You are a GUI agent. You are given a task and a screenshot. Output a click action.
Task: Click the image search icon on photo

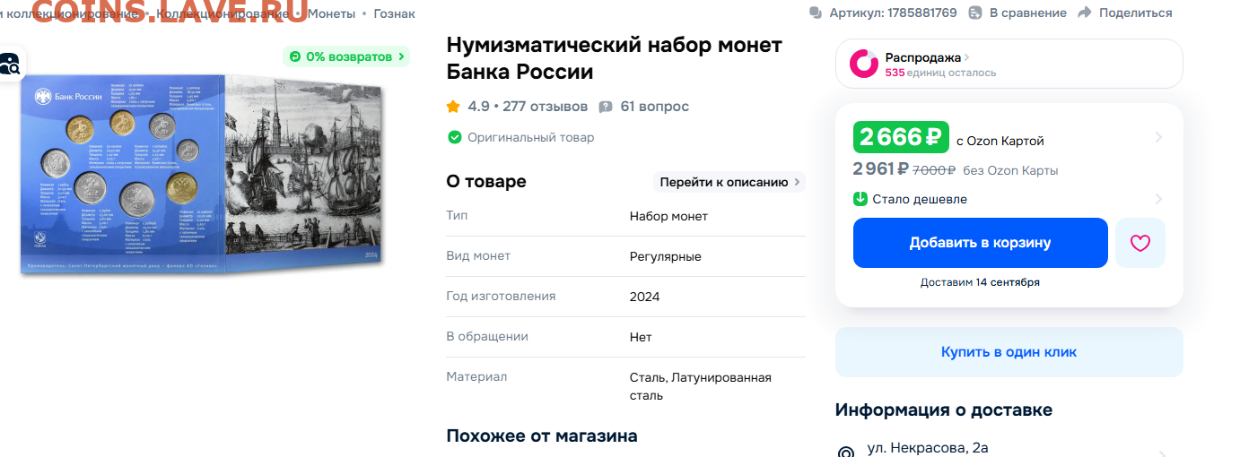coord(10,64)
